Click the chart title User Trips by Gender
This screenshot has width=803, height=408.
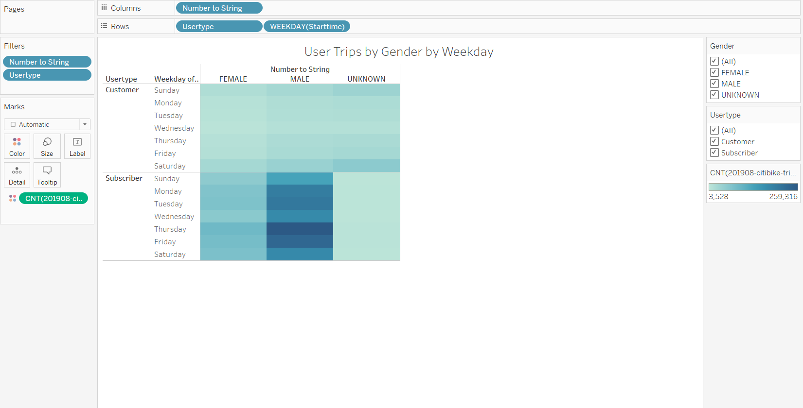coord(399,51)
